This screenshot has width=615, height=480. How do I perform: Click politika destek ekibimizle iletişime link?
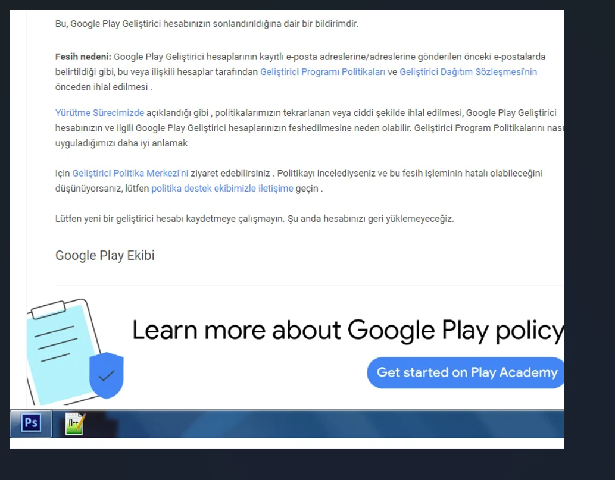tap(223, 189)
